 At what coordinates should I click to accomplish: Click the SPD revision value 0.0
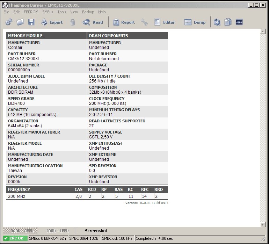tap(92, 170)
